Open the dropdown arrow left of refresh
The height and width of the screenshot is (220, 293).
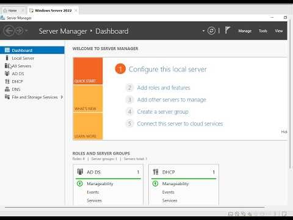pyautogui.click(x=203, y=31)
